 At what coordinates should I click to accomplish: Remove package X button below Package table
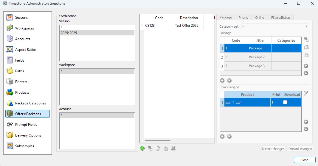point(229,80)
